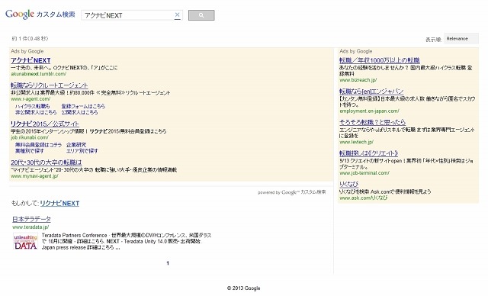This screenshot has height=296, width=488.
Task: Click www.levtech.jp URL
Action: tap(356, 142)
